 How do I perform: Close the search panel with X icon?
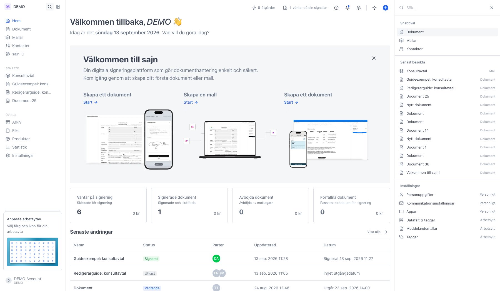[x=492, y=8]
